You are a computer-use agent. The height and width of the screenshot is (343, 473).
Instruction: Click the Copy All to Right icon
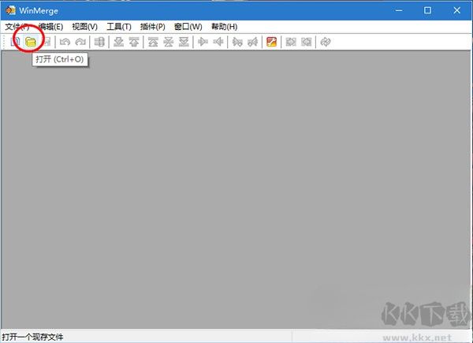pyautogui.click(x=291, y=42)
